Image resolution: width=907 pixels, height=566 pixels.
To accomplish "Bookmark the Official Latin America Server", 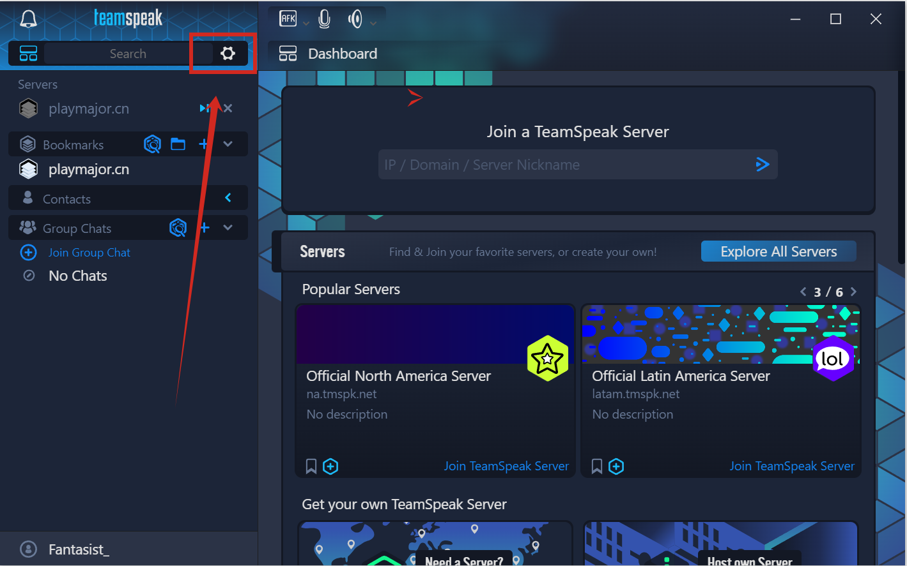I will [597, 466].
